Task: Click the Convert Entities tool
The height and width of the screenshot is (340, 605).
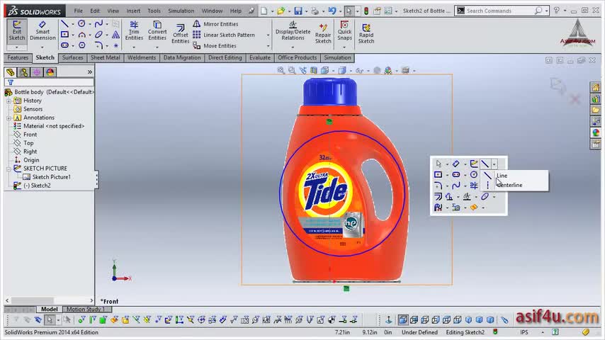Action: click(157, 31)
